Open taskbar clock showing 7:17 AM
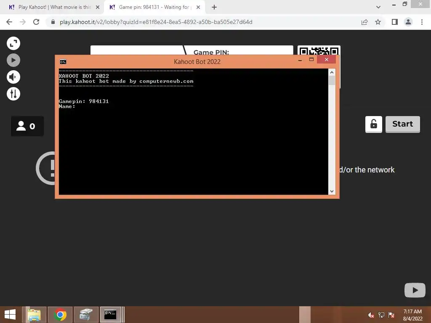Image resolution: width=431 pixels, height=323 pixels. pos(412,315)
